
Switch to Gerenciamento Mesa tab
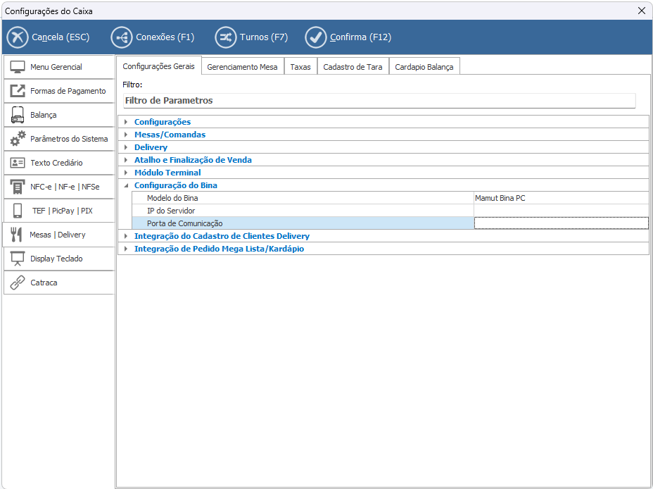(x=242, y=67)
